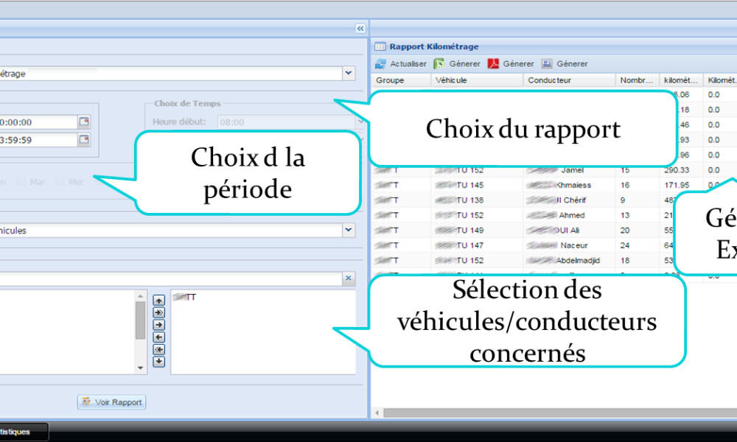
Task: Expand the report type dropdown showing Kilométrage
Action: tap(348, 74)
